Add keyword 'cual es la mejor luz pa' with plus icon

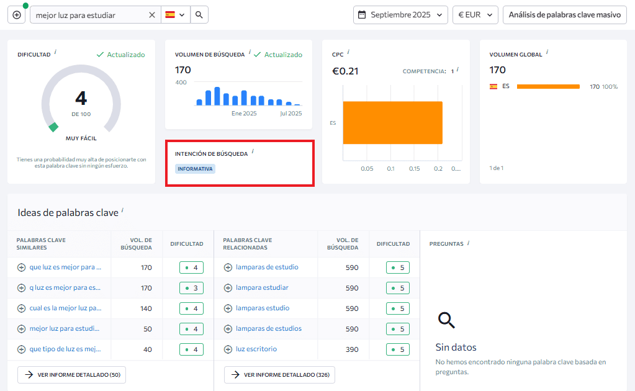click(22, 308)
